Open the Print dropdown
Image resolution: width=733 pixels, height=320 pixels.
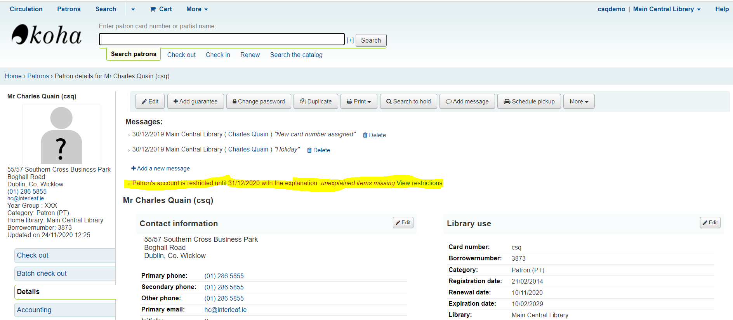[359, 102]
